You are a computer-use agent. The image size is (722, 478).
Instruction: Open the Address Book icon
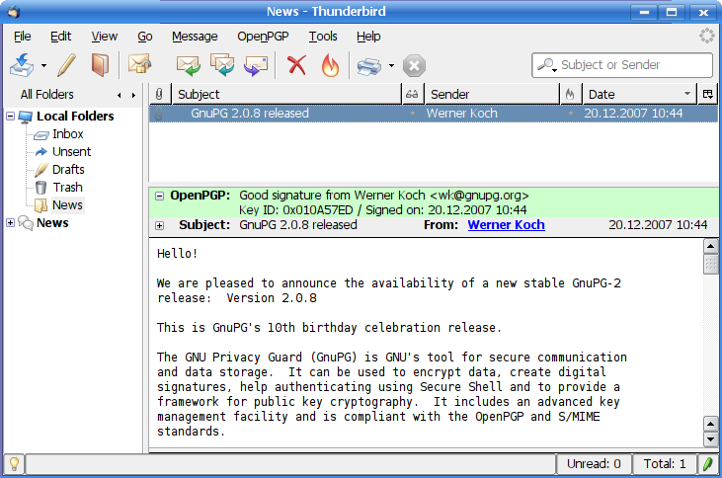[100, 65]
